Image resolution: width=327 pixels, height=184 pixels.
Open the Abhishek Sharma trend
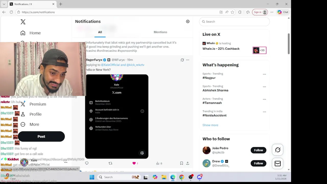pos(215,90)
